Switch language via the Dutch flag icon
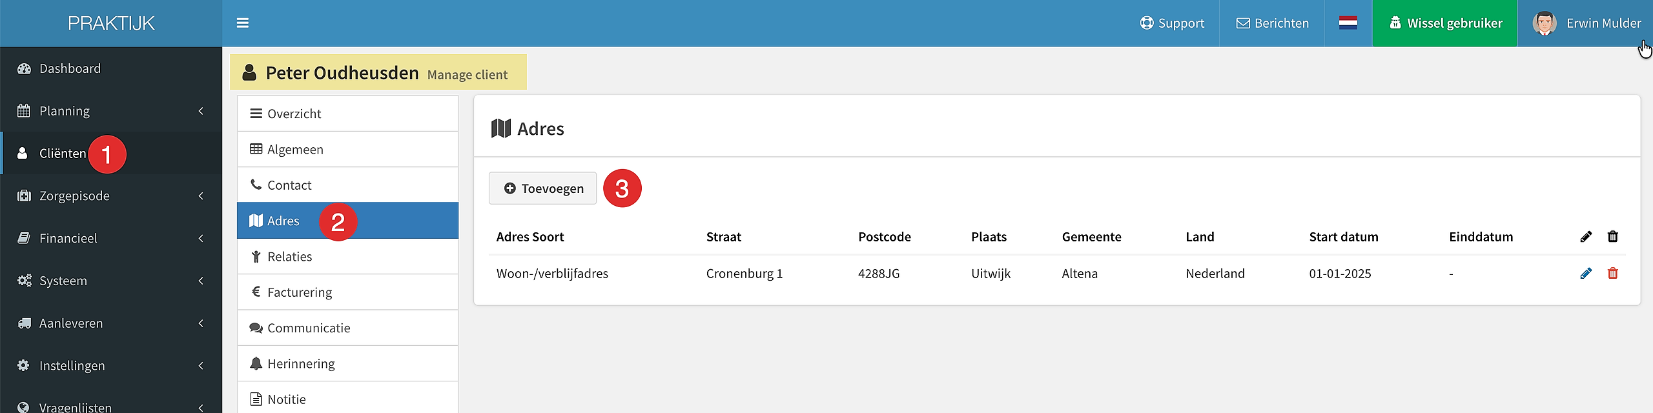The image size is (1653, 413). point(1348,23)
